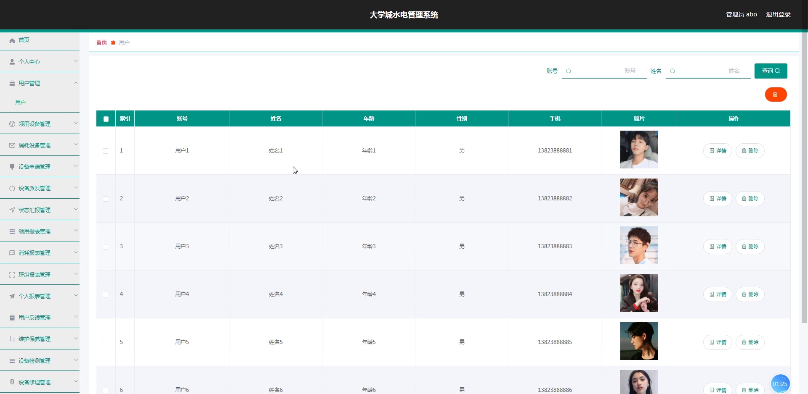Toggle the select-all checkbox in table header

pos(106,119)
